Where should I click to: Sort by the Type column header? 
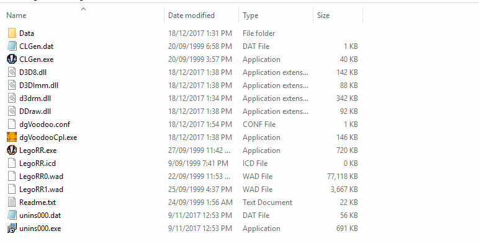(251, 15)
